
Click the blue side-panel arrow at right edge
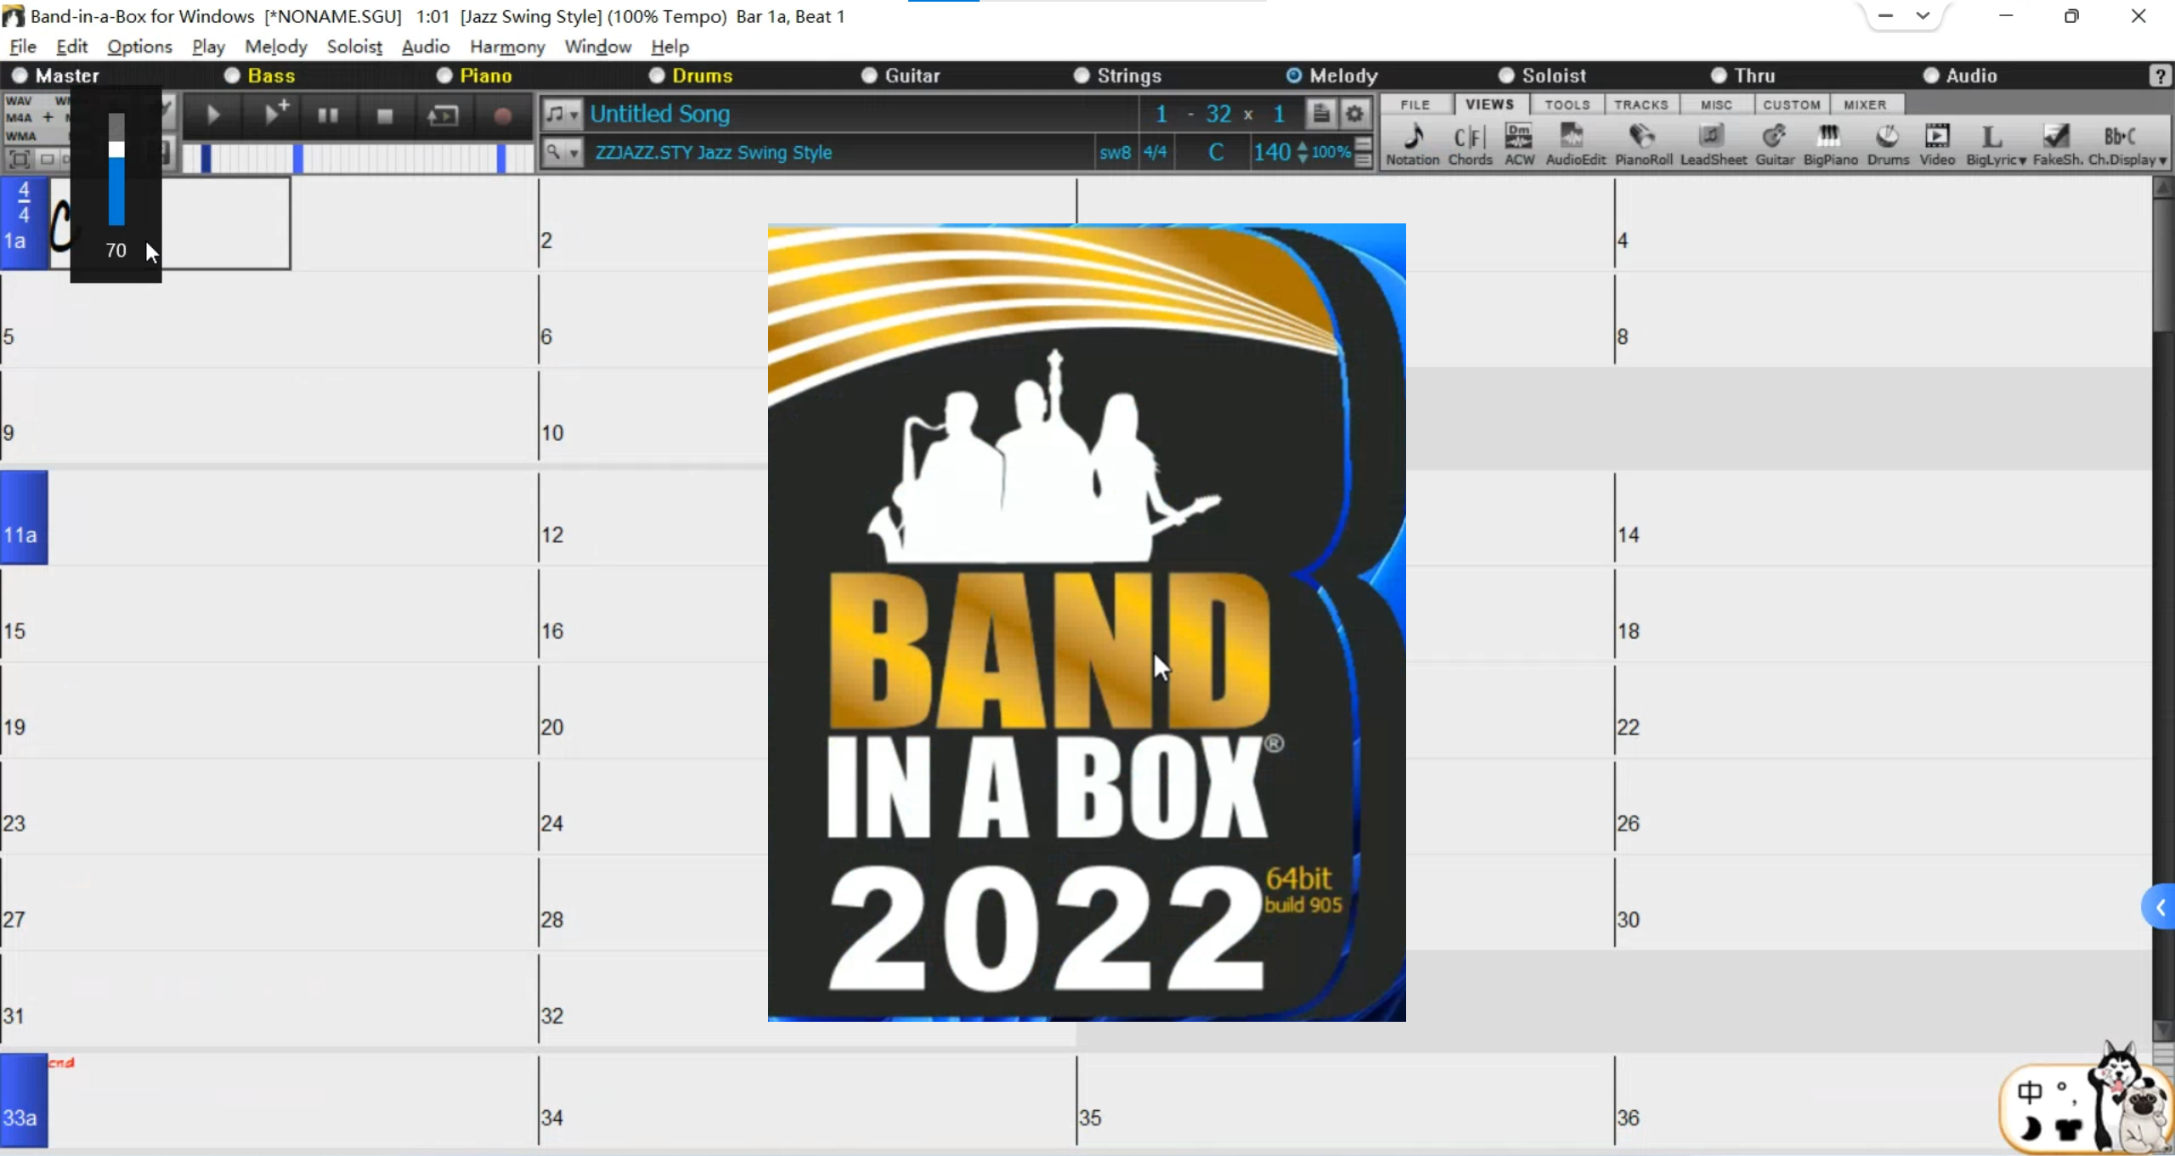[2160, 908]
